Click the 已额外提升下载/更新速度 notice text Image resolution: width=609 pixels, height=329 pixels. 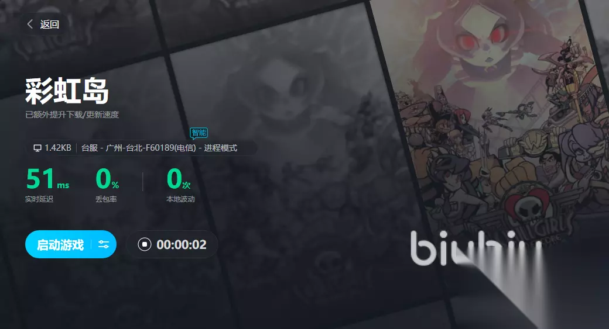point(72,115)
